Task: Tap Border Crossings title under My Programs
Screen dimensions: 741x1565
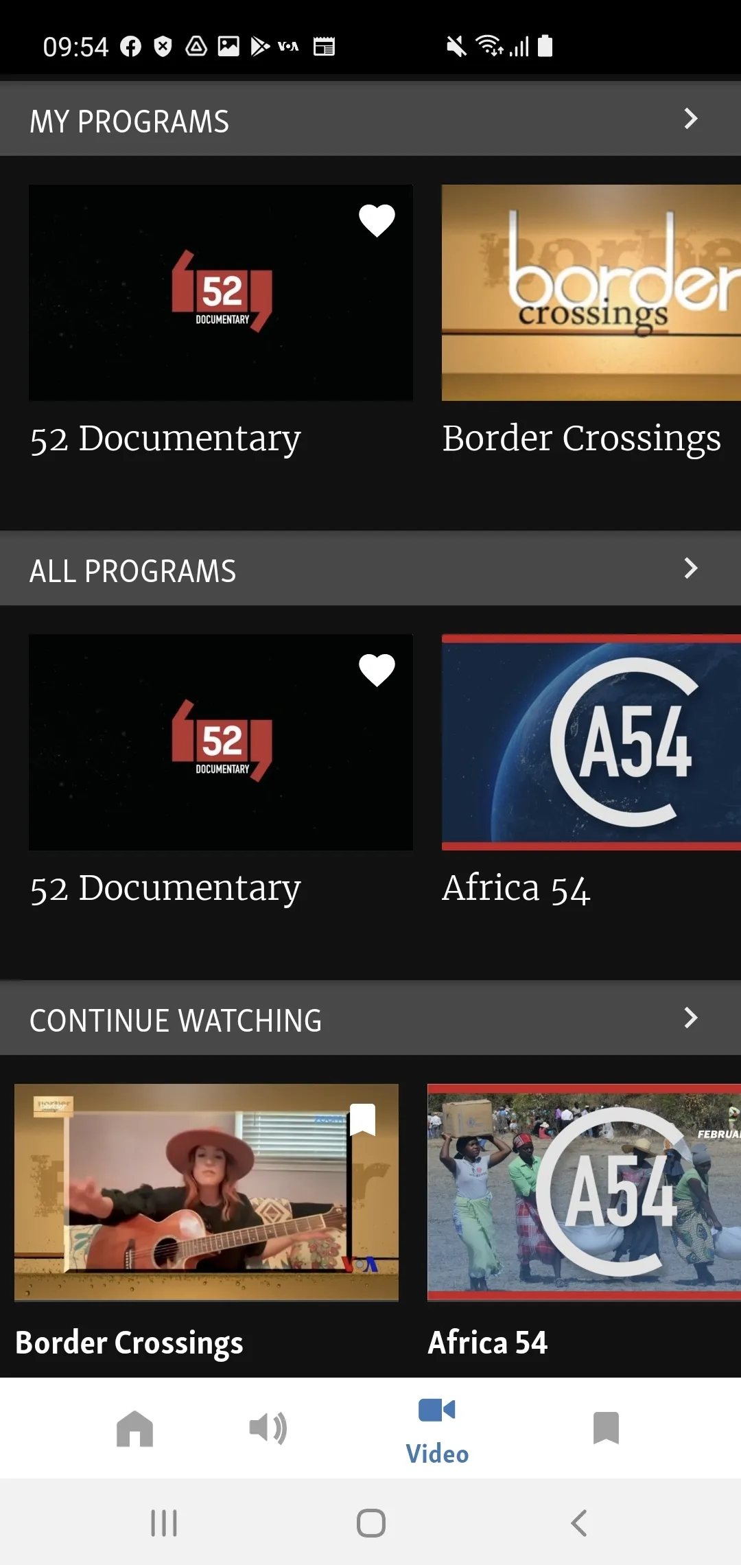Action: (x=582, y=439)
